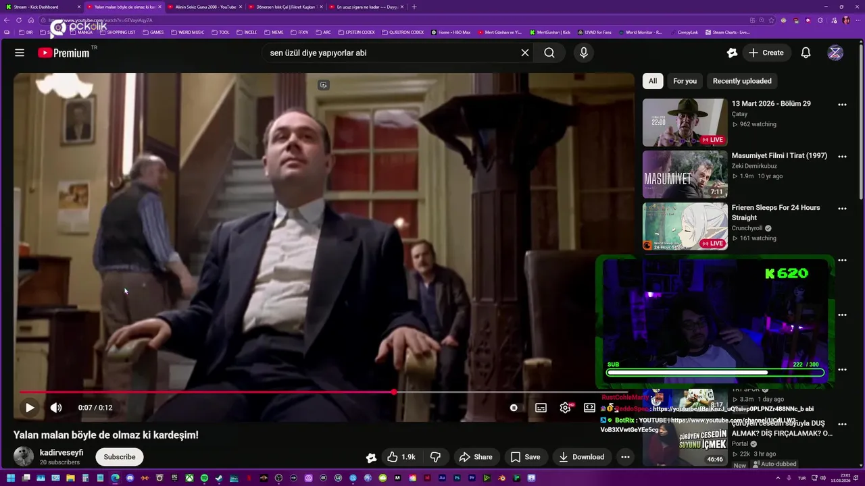This screenshot has width=865, height=486.
Task: Open a new browser tab with plus
Action: pos(414,7)
